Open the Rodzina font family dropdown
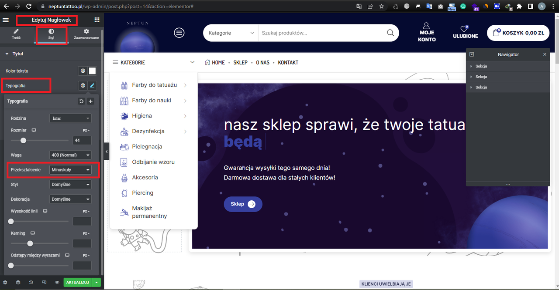The height and width of the screenshot is (290, 559). (70, 118)
